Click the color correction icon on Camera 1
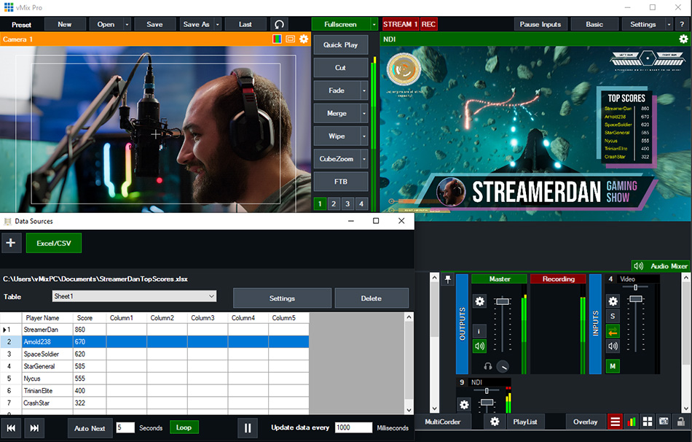The image size is (692, 442). [x=278, y=39]
